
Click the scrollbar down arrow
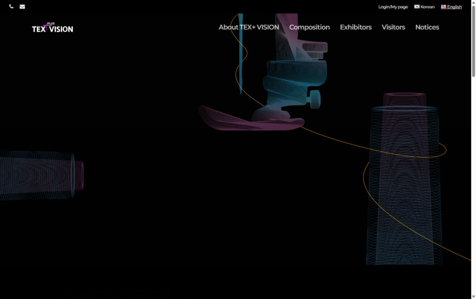tap(473, 296)
